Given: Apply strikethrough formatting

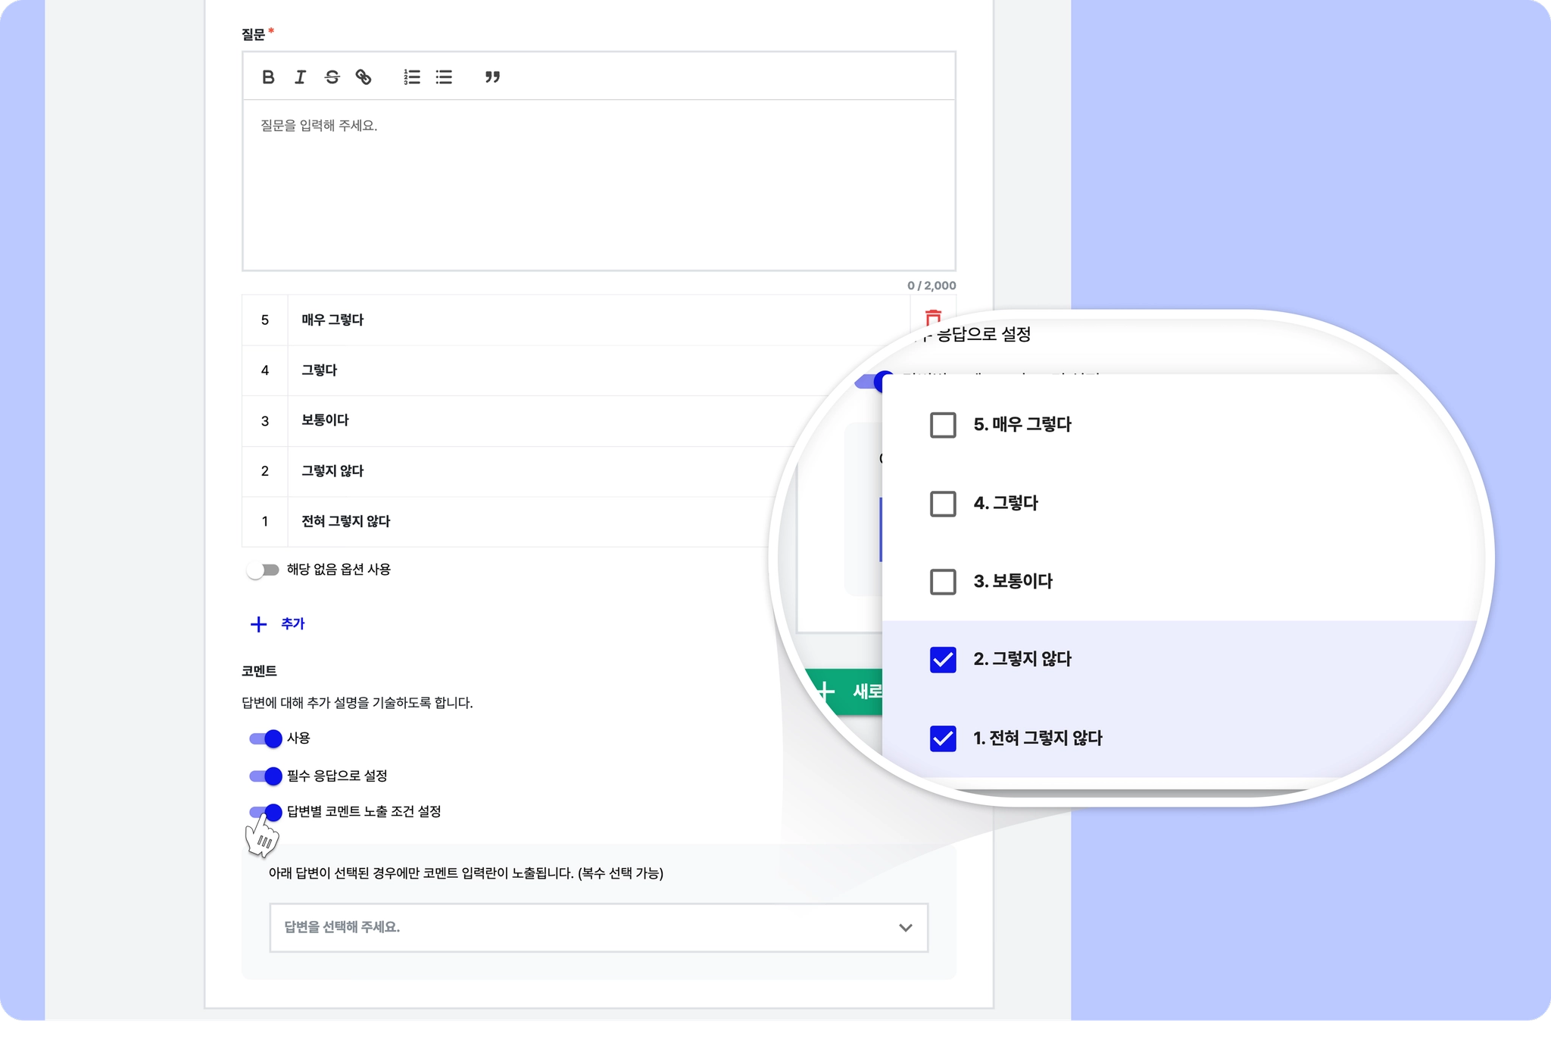Looking at the screenshot, I should [x=332, y=77].
